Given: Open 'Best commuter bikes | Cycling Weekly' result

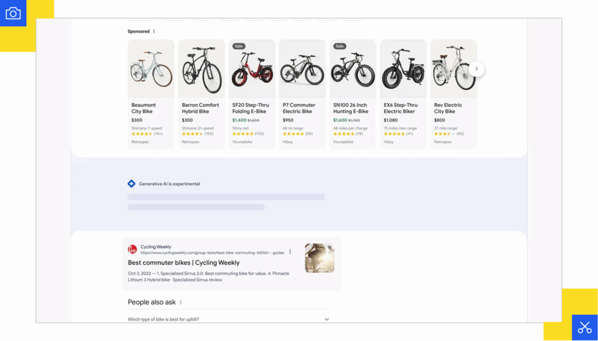Looking at the screenshot, I should tap(183, 263).
